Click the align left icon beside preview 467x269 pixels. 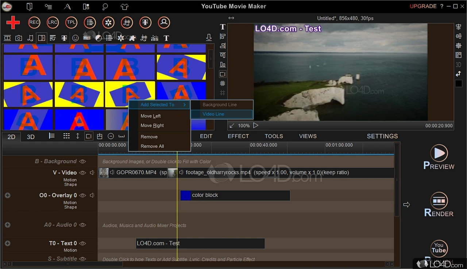[223, 36]
